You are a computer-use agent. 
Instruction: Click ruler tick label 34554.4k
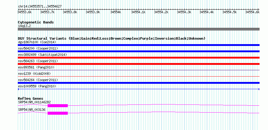(207, 12)
